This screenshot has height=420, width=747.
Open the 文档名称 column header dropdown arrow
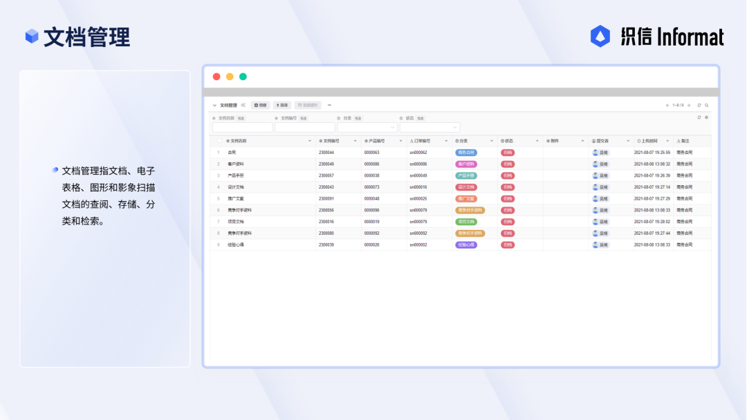(310, 141)
